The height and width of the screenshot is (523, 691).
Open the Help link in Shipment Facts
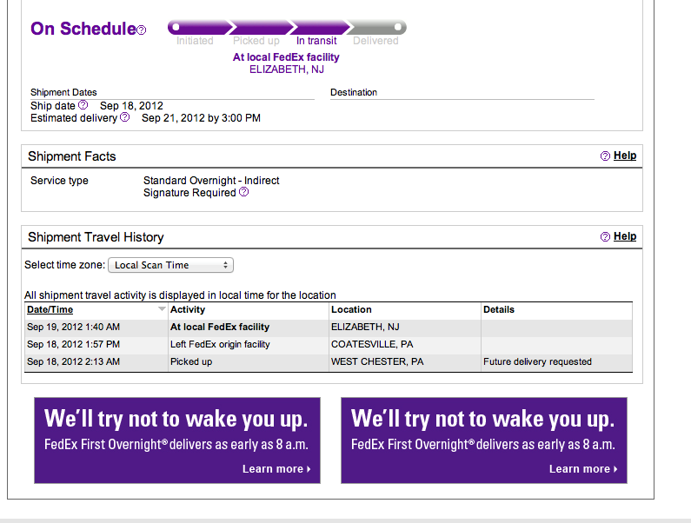625,156
